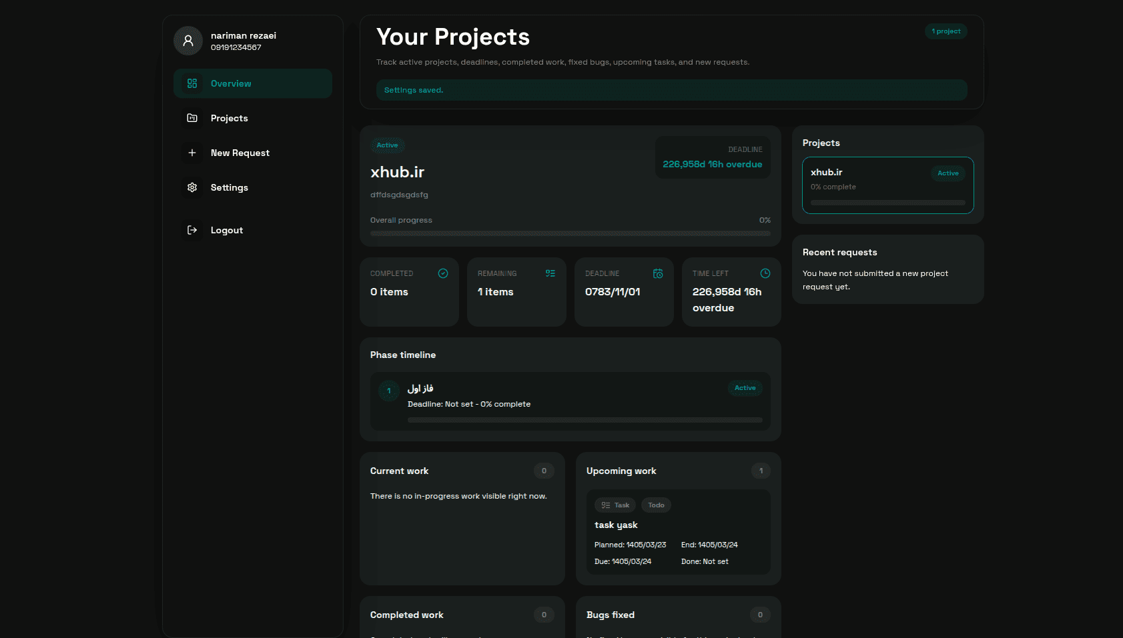Click the Task tag on upcoming work
This screenshot has width=1123, height=638.
[x=615, y=505]
